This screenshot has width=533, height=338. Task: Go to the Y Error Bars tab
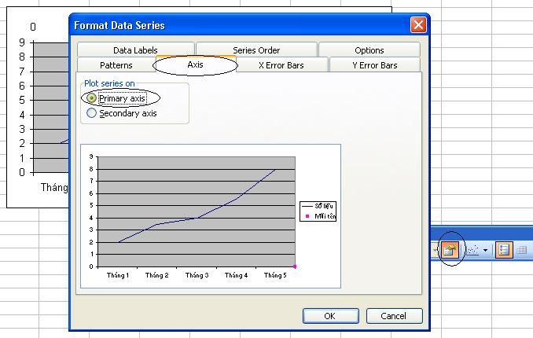click(374, 65)
